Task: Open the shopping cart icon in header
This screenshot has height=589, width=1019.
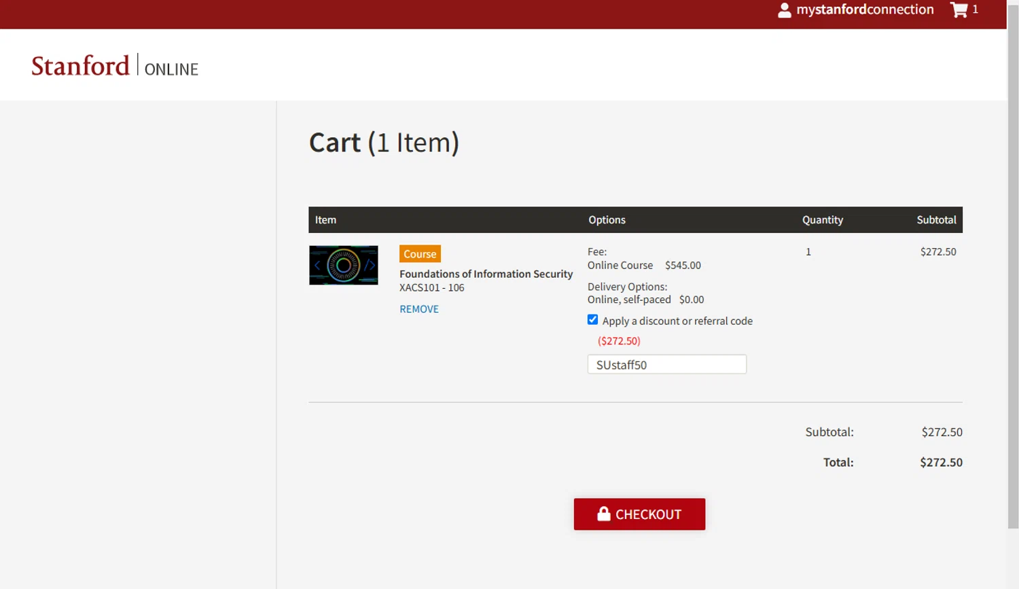Action: point(959,10)
